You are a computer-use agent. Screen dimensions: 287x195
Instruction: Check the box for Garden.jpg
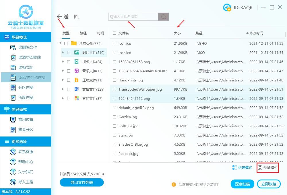(x=115, y=117)
